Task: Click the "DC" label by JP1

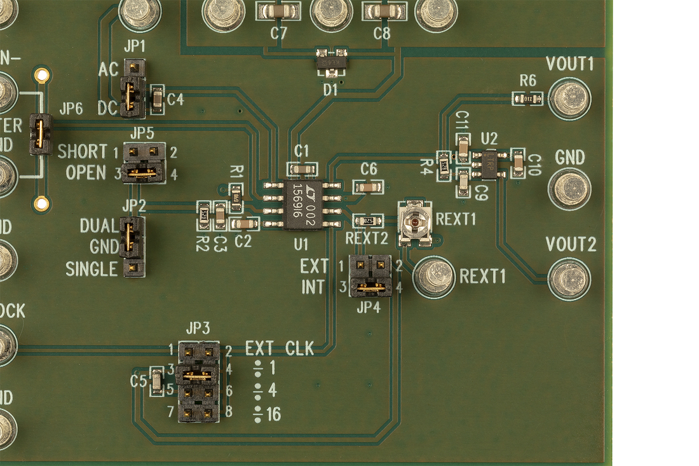Action: click(108, 107)
